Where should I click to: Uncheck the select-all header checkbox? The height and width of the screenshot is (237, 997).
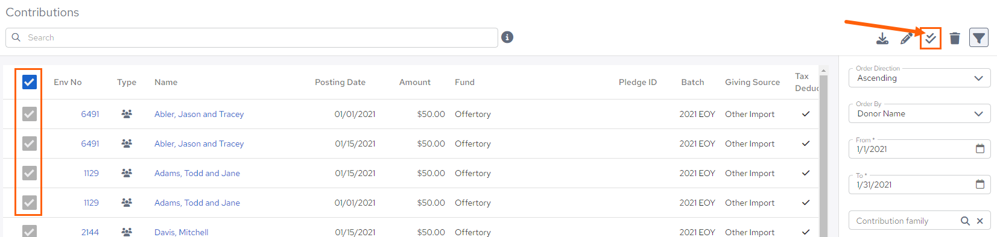tap(30, 82)
